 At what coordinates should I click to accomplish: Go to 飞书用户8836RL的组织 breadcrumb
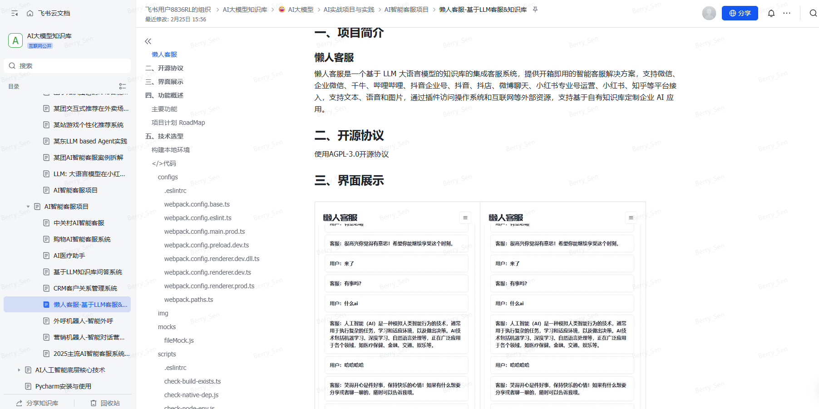(x=178, y=10)
